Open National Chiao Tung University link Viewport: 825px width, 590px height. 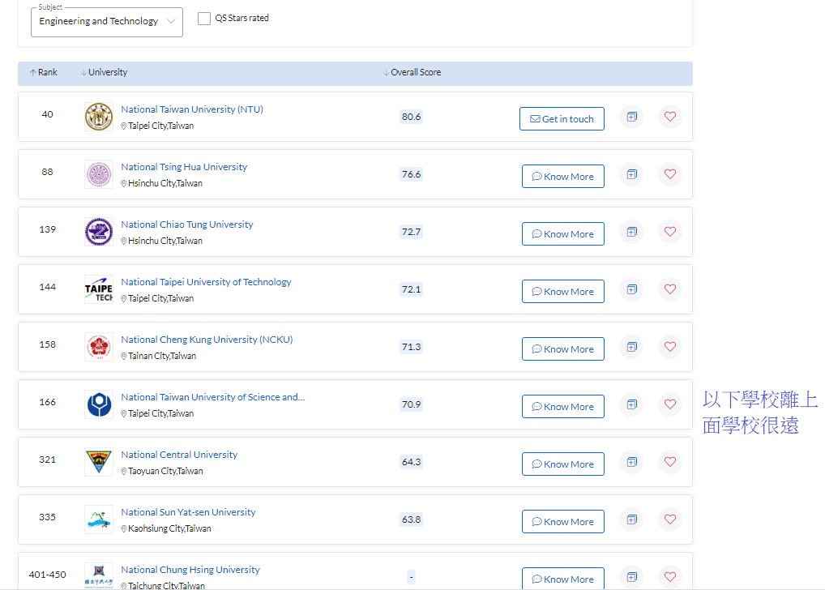click(x=186, y=224)
